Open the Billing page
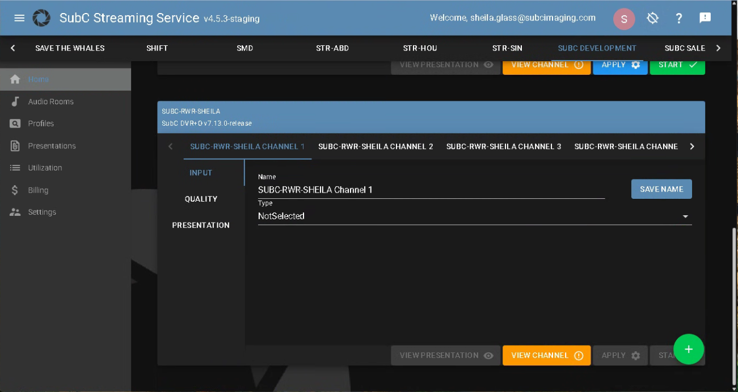This screenshot has width=738, height=392. pyautogui.click(x=38, y=190)
